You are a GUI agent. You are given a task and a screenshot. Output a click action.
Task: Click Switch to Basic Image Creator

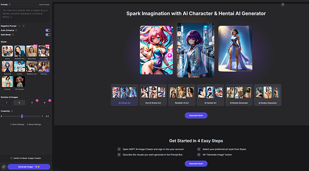tap(26, 158)
